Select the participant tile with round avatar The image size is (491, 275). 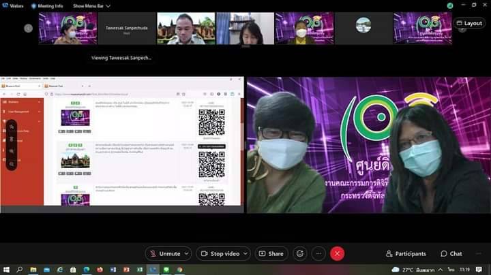coord(363,29)
